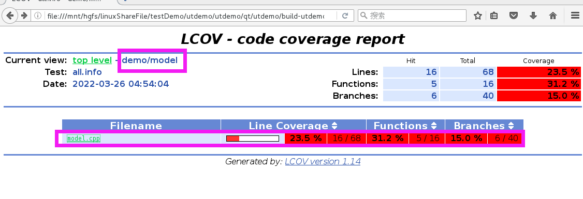583x199 pixels.
Task: Click the browser forward arrow button
Action: (24, 16)
